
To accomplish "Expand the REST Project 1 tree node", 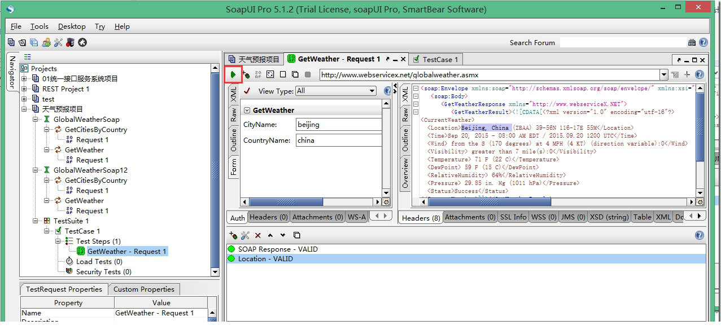I will (x=24, y=89).
